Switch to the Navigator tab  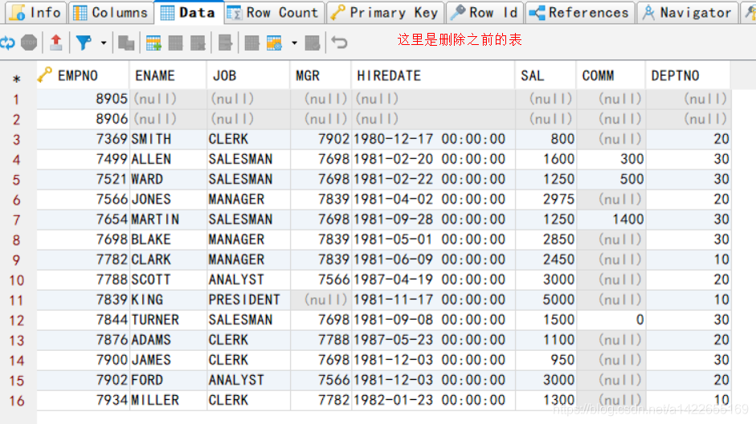[688, 13]
